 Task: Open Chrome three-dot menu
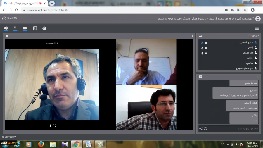[259, 10]
